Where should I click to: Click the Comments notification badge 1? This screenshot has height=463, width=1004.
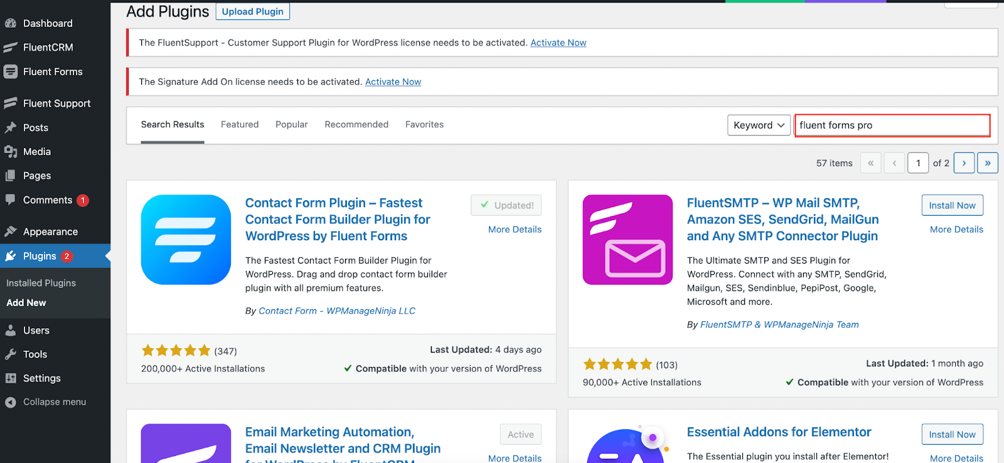(x=83, y=201)
